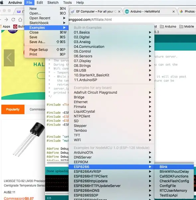Open Ethernet examples submenu
This screenshot has width=196, height=200.
pyautogui.click(x=112, y=102)
